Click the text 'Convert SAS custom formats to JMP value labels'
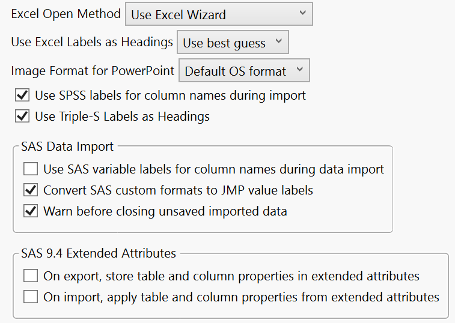 click(x=178, y=190)
